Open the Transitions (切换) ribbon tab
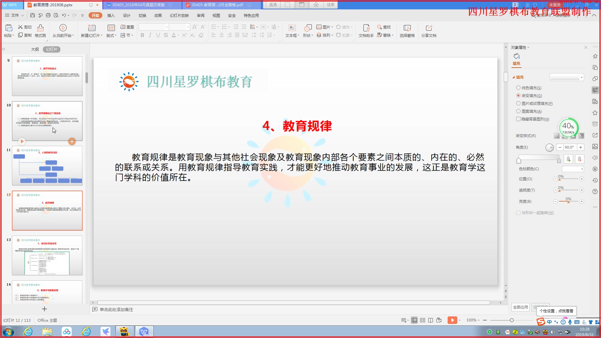 coord(142,15)
